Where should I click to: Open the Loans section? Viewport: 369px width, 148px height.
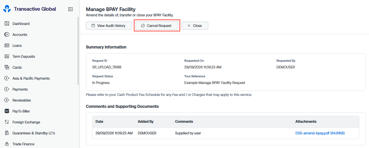pos(17,45)
